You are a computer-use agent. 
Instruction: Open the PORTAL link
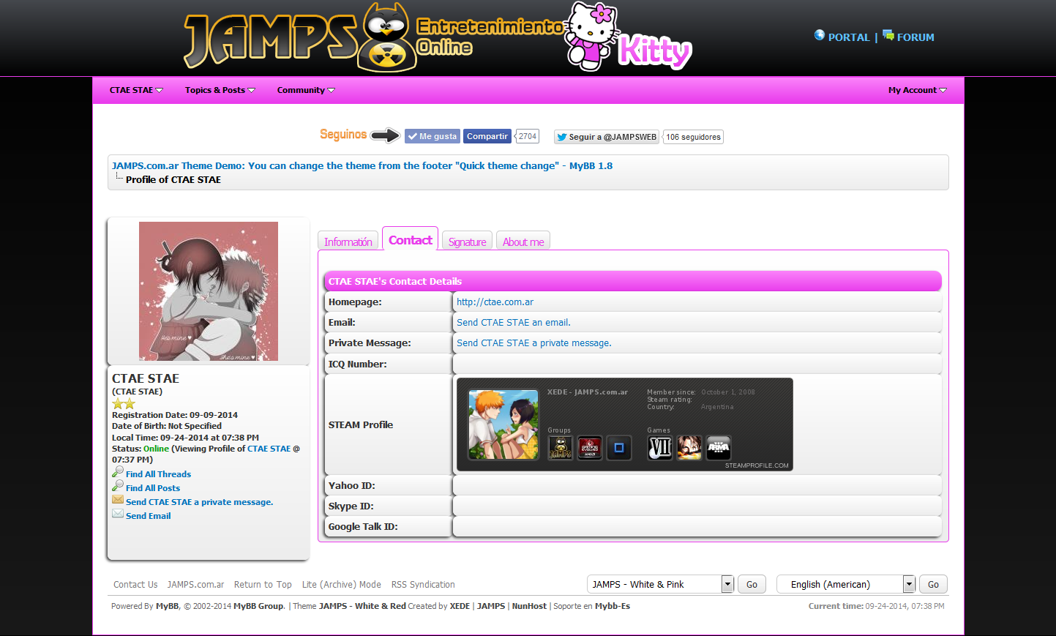click(x=849, y=37)
